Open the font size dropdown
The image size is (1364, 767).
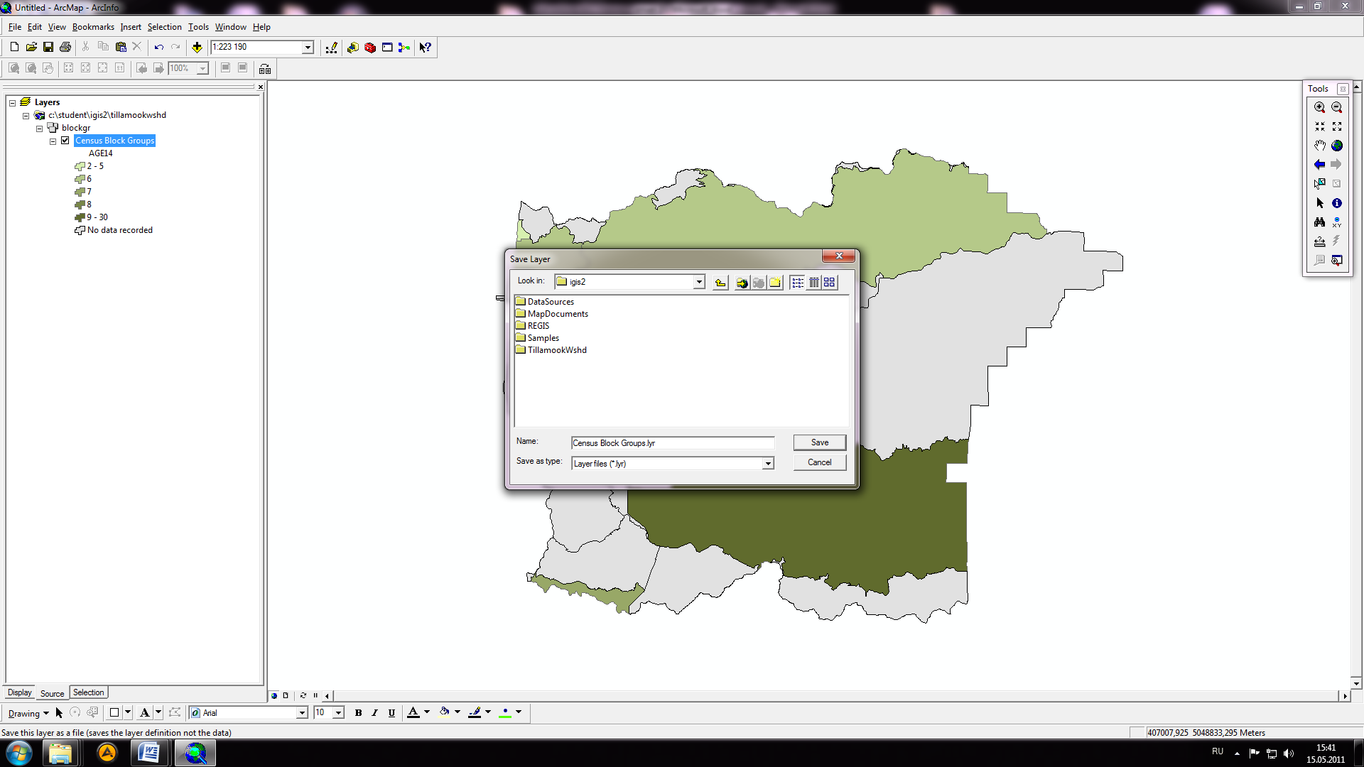pos(338,713)
